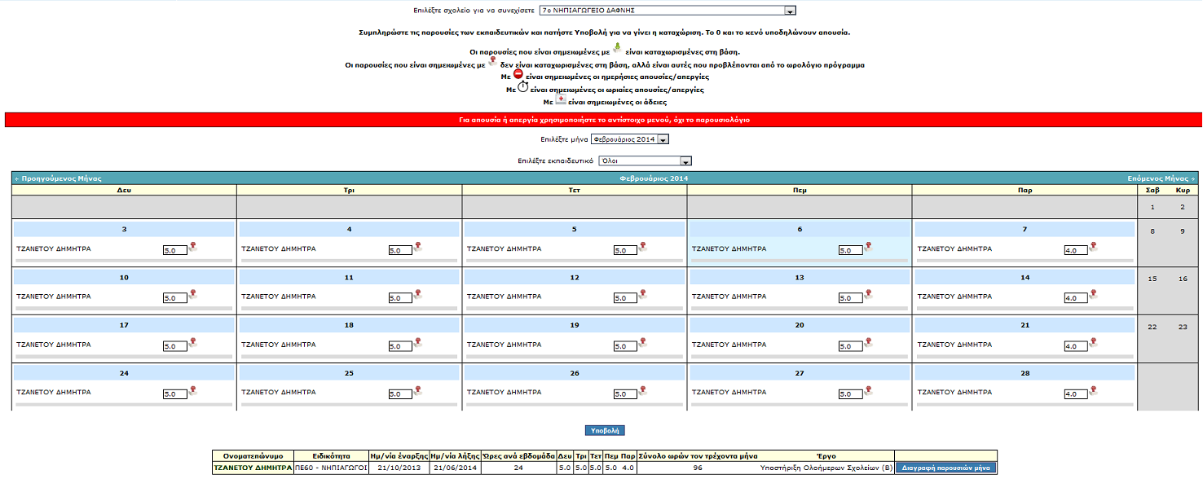Click the hours field for day 14
Image resolution: width=1203 pixels, height=479 pixels.
click(1075, 298)
